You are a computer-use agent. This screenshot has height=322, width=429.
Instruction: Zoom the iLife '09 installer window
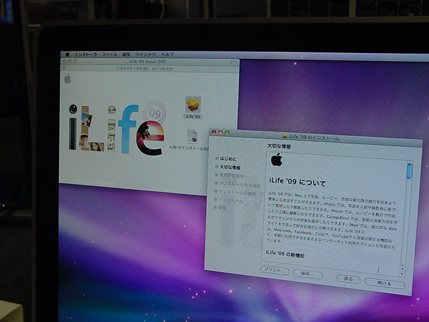coord(227,133)
